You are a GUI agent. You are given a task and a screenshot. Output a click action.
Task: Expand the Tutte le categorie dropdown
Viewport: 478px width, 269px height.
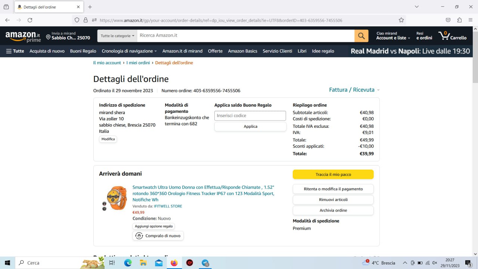click(117, 36)
